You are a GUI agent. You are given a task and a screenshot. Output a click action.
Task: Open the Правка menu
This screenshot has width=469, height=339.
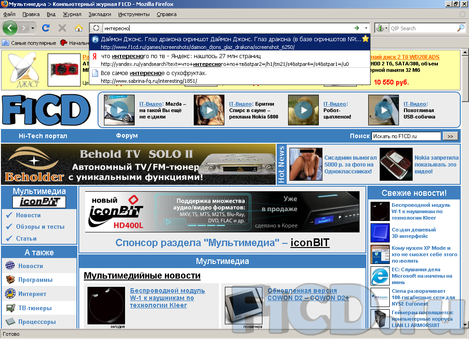pyautogui.click(x=31, y=14)
